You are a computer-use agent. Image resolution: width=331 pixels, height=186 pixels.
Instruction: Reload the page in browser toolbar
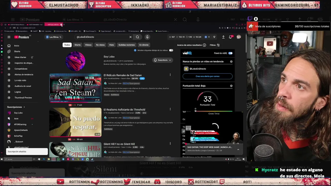click(x=10, y=28)
